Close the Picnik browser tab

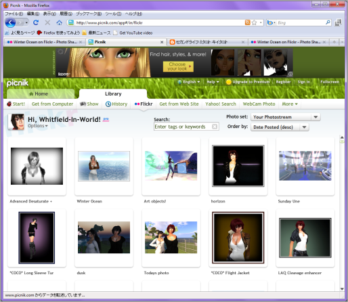click(x=162, y=42)
